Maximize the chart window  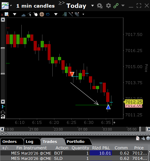point(139,6)
